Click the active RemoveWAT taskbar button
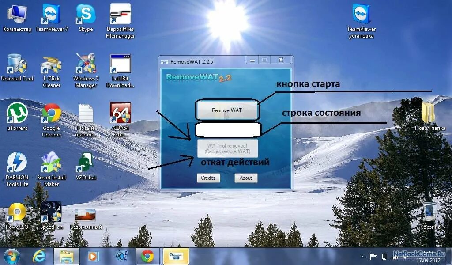Viewport: 452px width, 265px height. (x=176, y=256)
